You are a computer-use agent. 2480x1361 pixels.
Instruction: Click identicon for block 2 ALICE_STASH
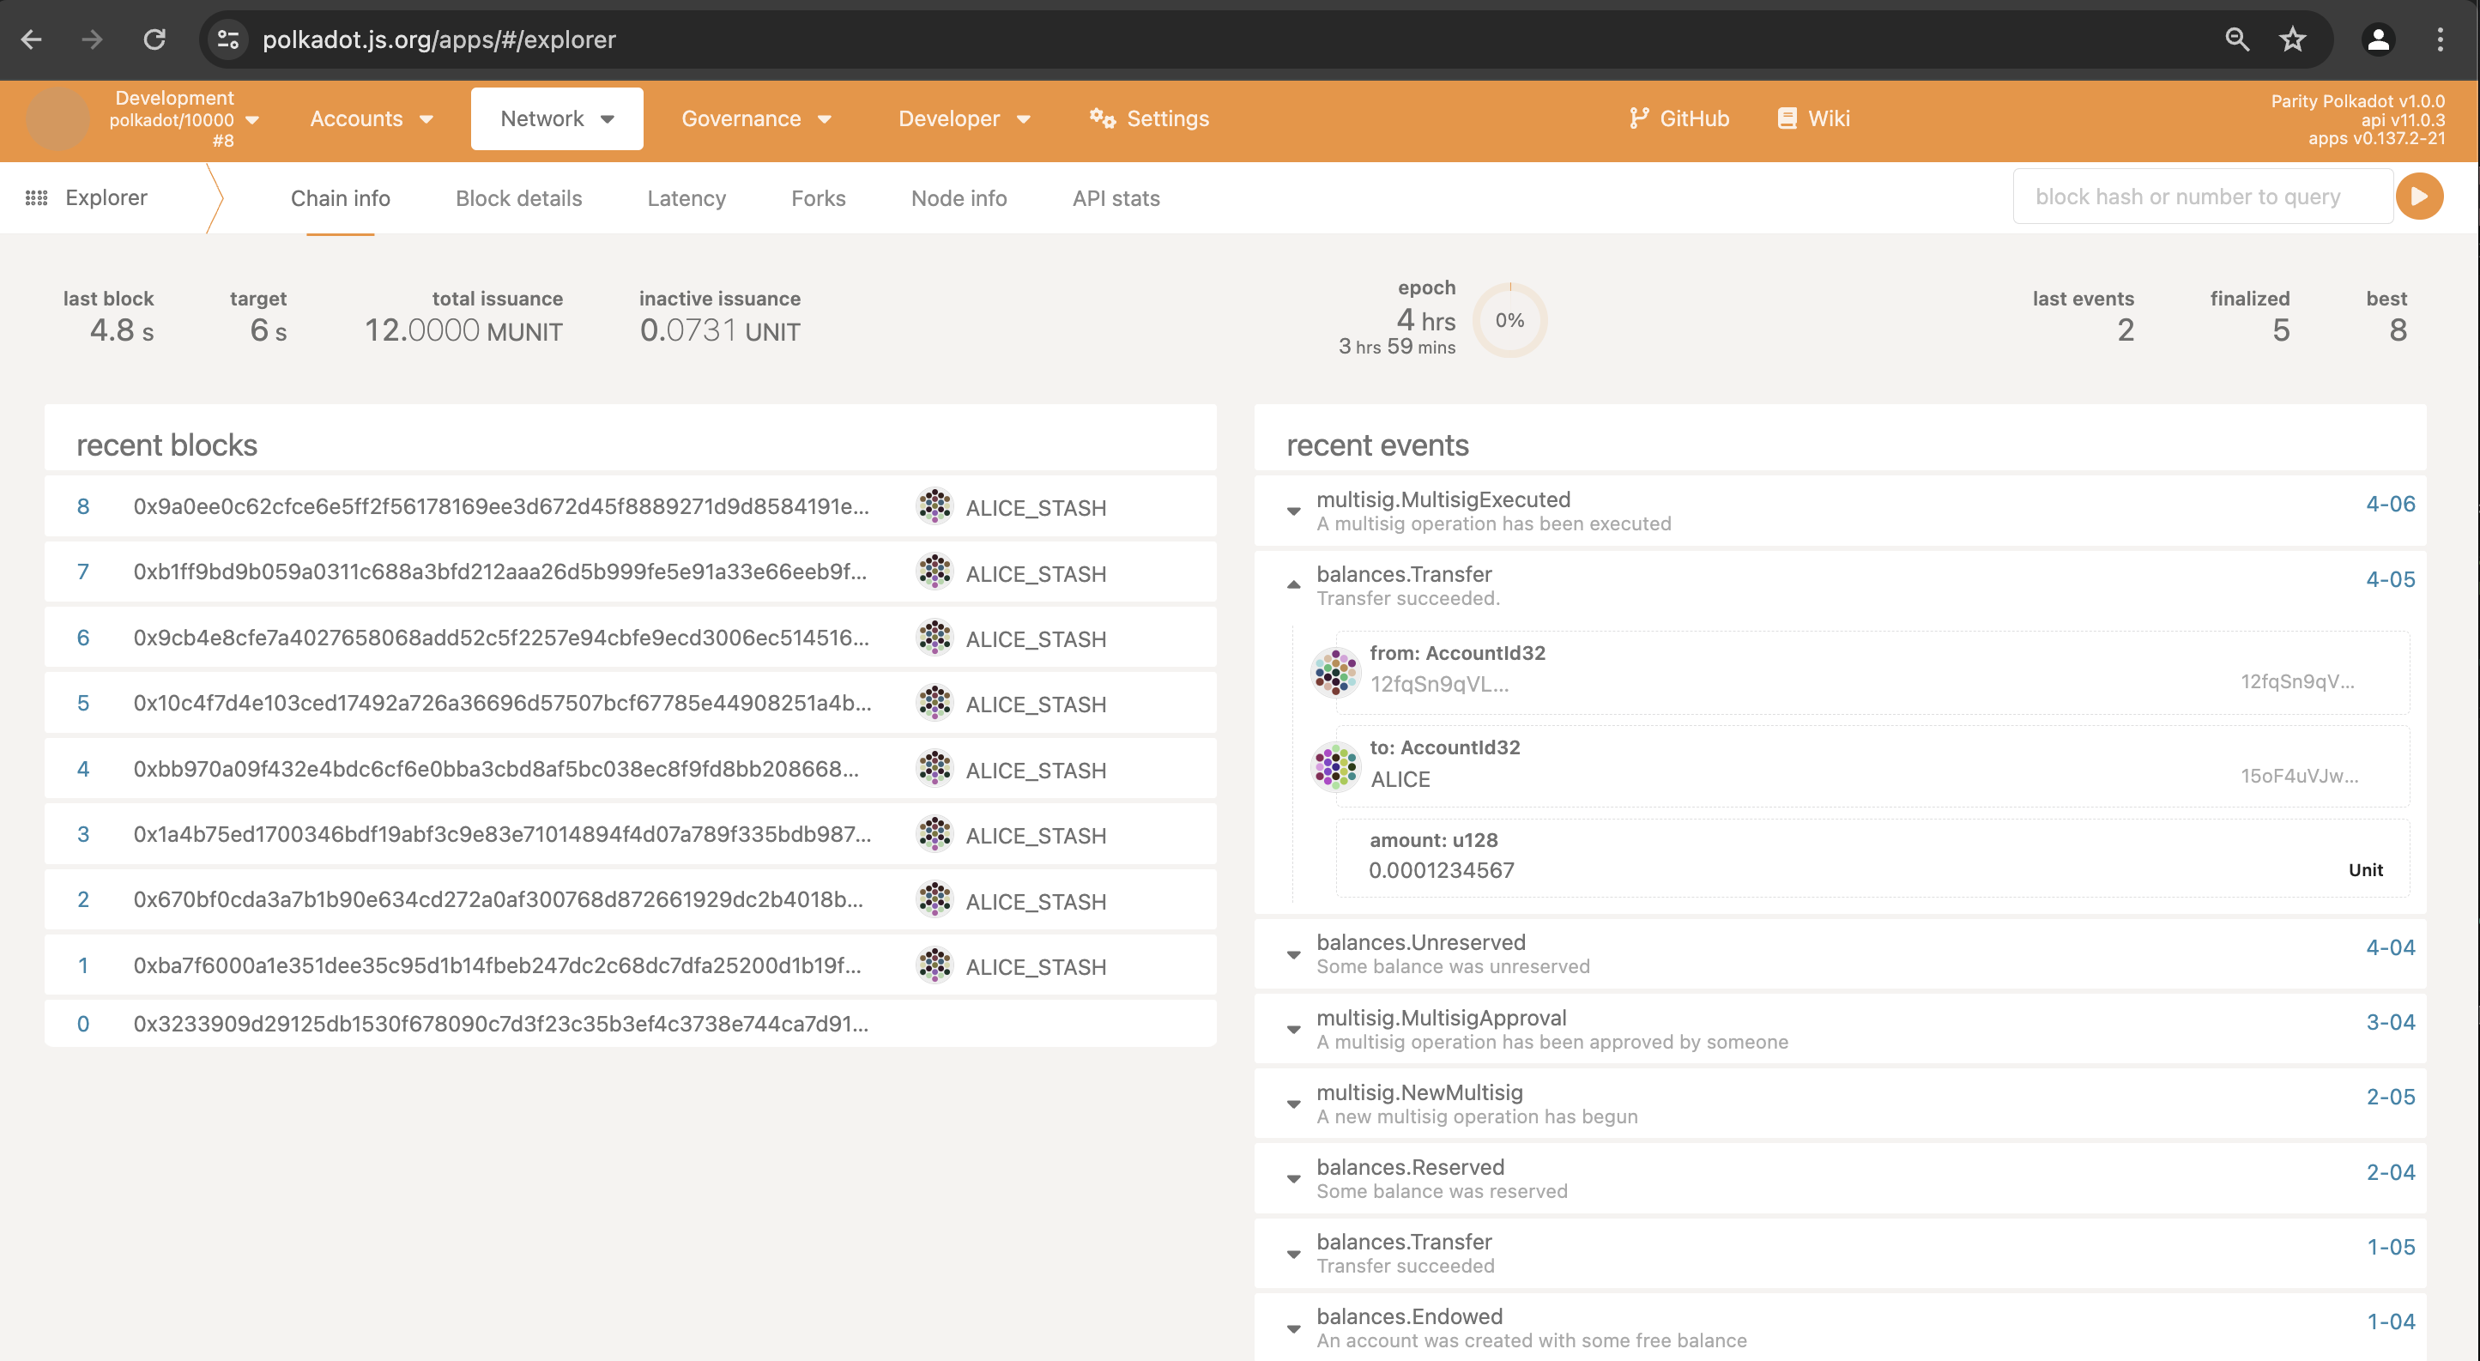(x=934, y=899)
